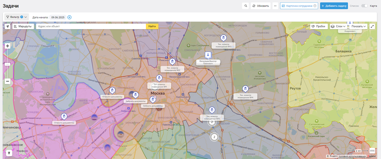The image size is (381, 159).
Task: Switch to Список view label
Action: pyautogui.click(x=354, y=6)
